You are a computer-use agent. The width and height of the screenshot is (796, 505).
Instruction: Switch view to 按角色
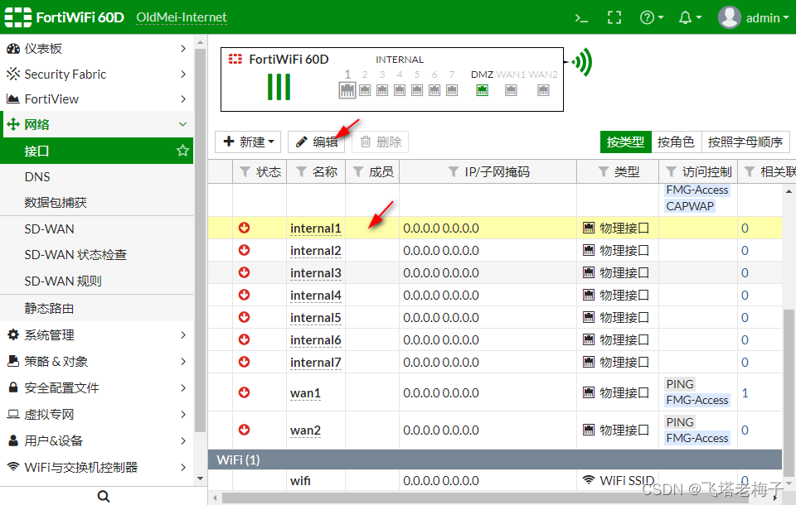676,142
